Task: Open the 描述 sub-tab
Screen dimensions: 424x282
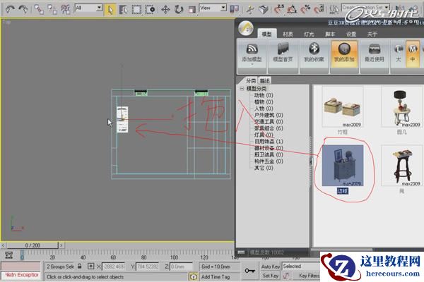Action: click(x=265, y=80)
